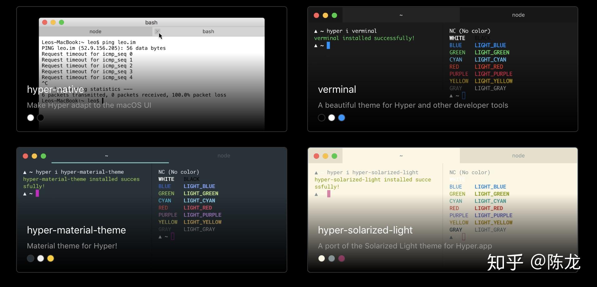This screenshot has height=287, width=597.
Task: Click the hyper-solarized-light theme name
Action: point(365,230)
